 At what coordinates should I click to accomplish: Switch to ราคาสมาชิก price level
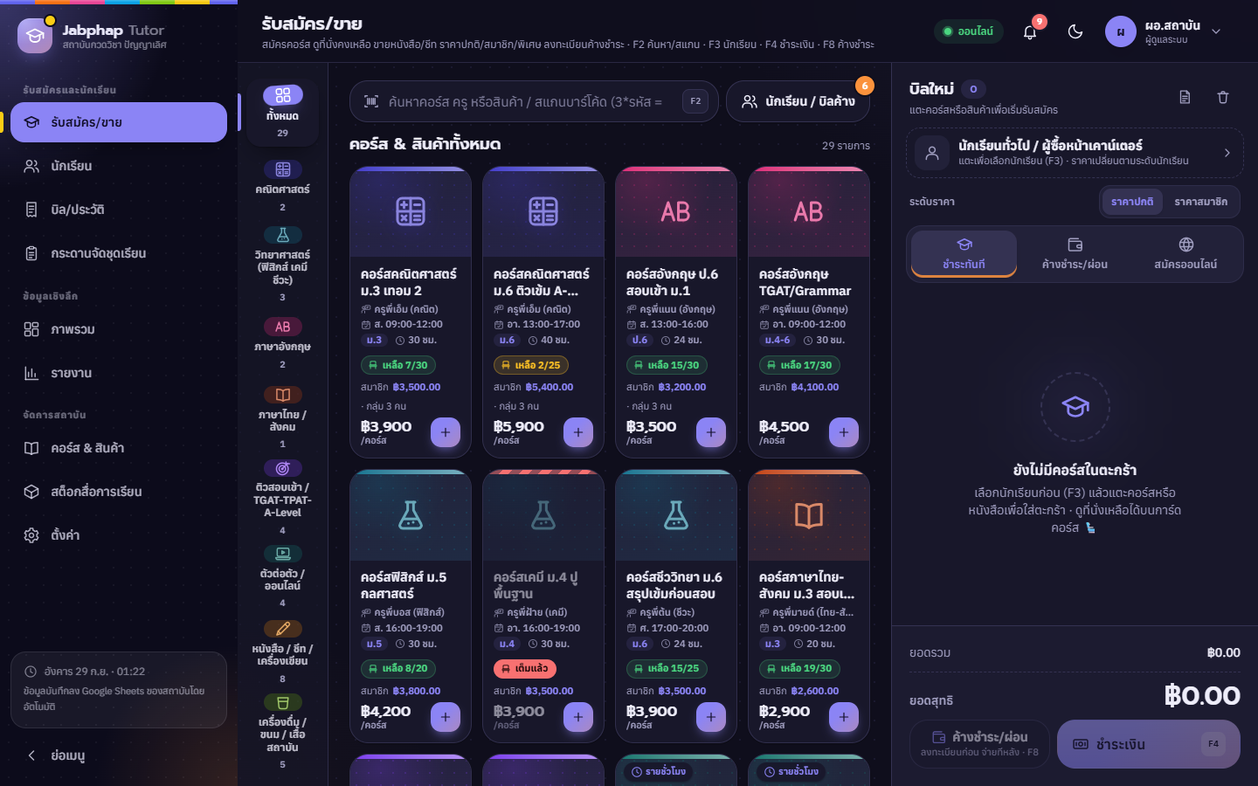(x=1200, y=202)
